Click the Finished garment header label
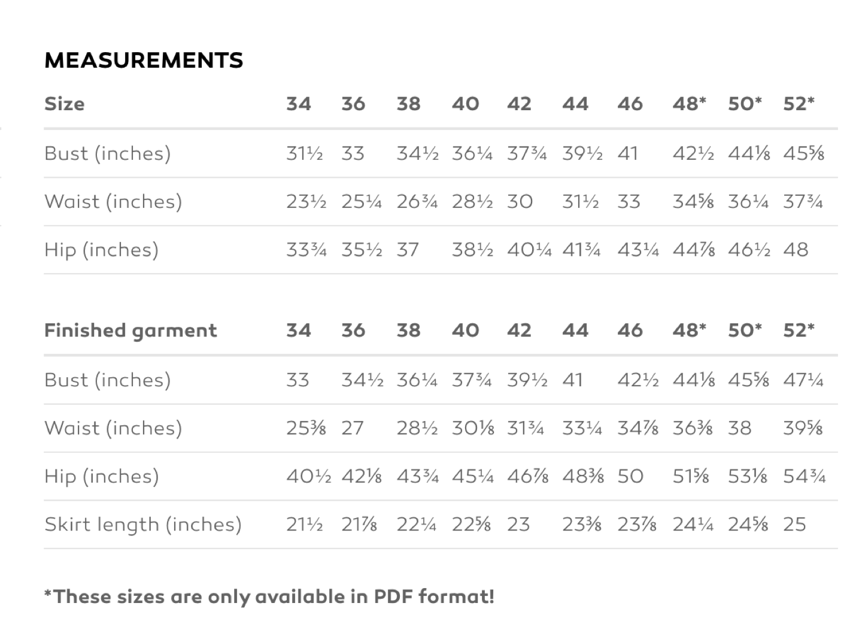 click(130, 331)
